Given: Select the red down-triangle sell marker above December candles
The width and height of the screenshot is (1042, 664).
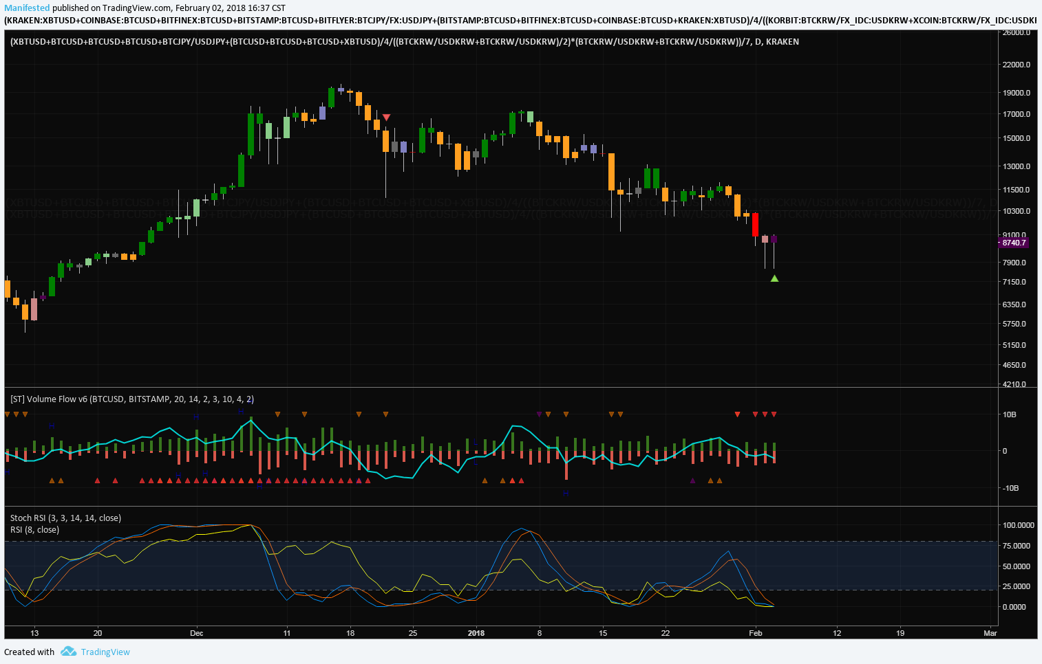Looking at the screenshot, I should tap(386, 118).
